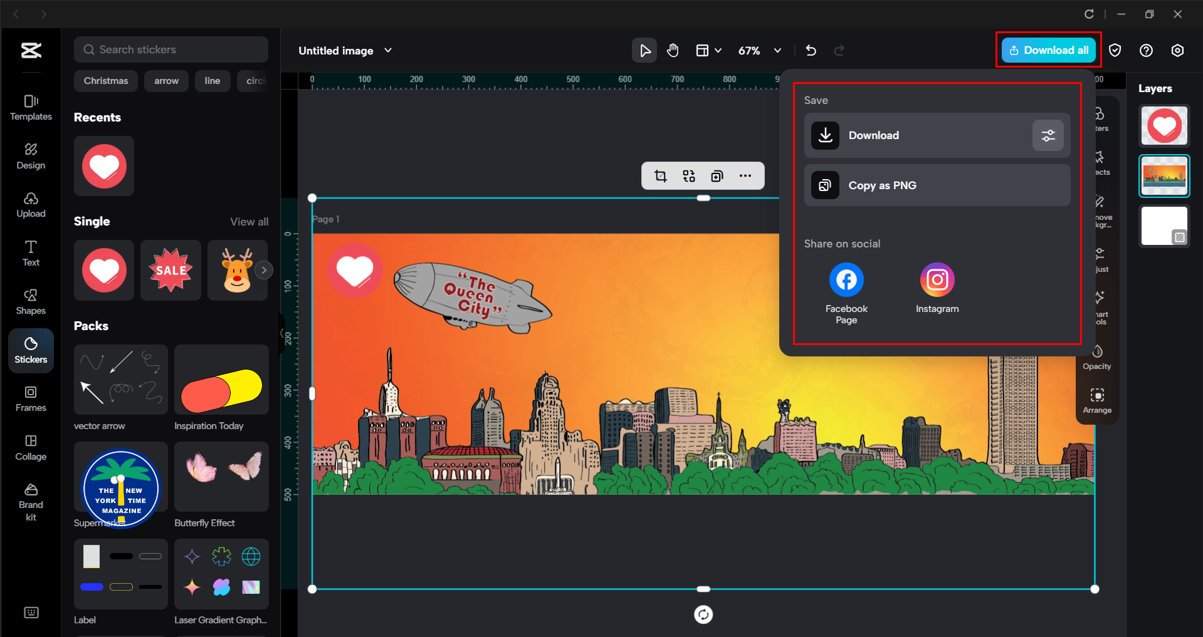This screenshot has height=637, width=1203.
Task: Click the Search stickers field
Action: [x=171, y=49]
